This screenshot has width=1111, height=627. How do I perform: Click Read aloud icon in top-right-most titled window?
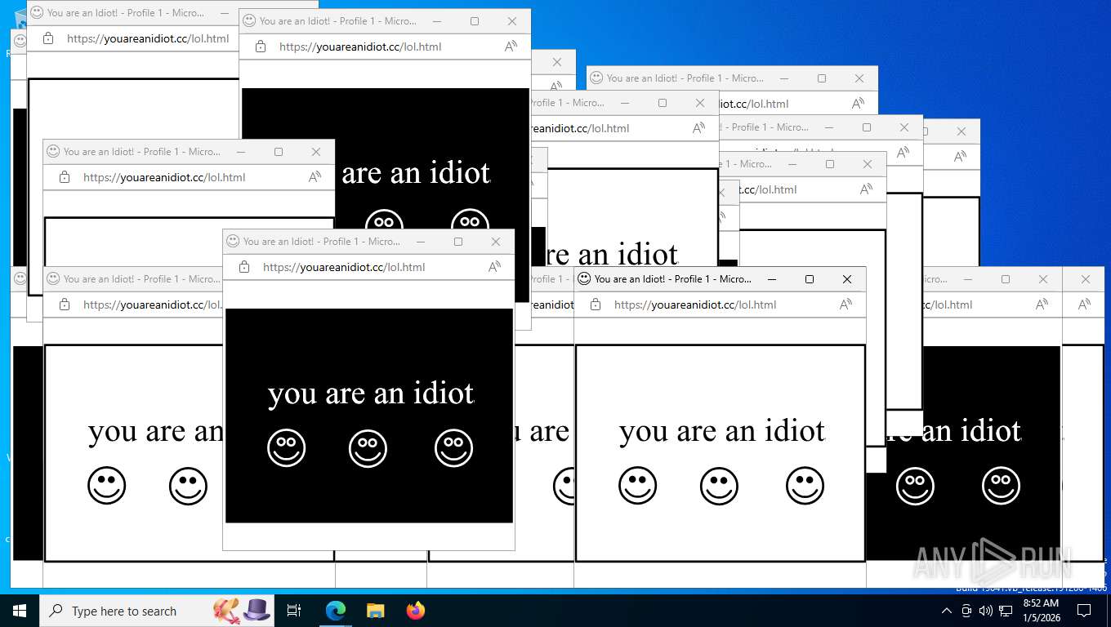(x=859, y=104)
